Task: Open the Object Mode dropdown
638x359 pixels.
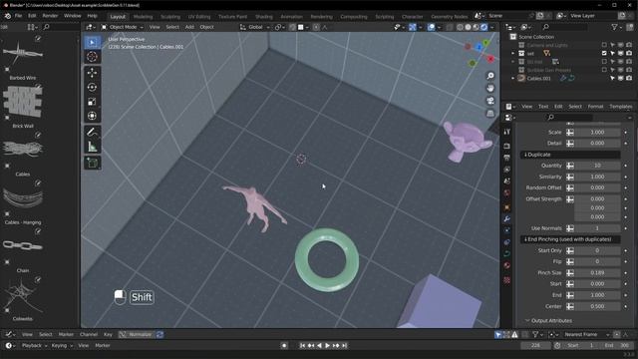Action: pos(122,27)
